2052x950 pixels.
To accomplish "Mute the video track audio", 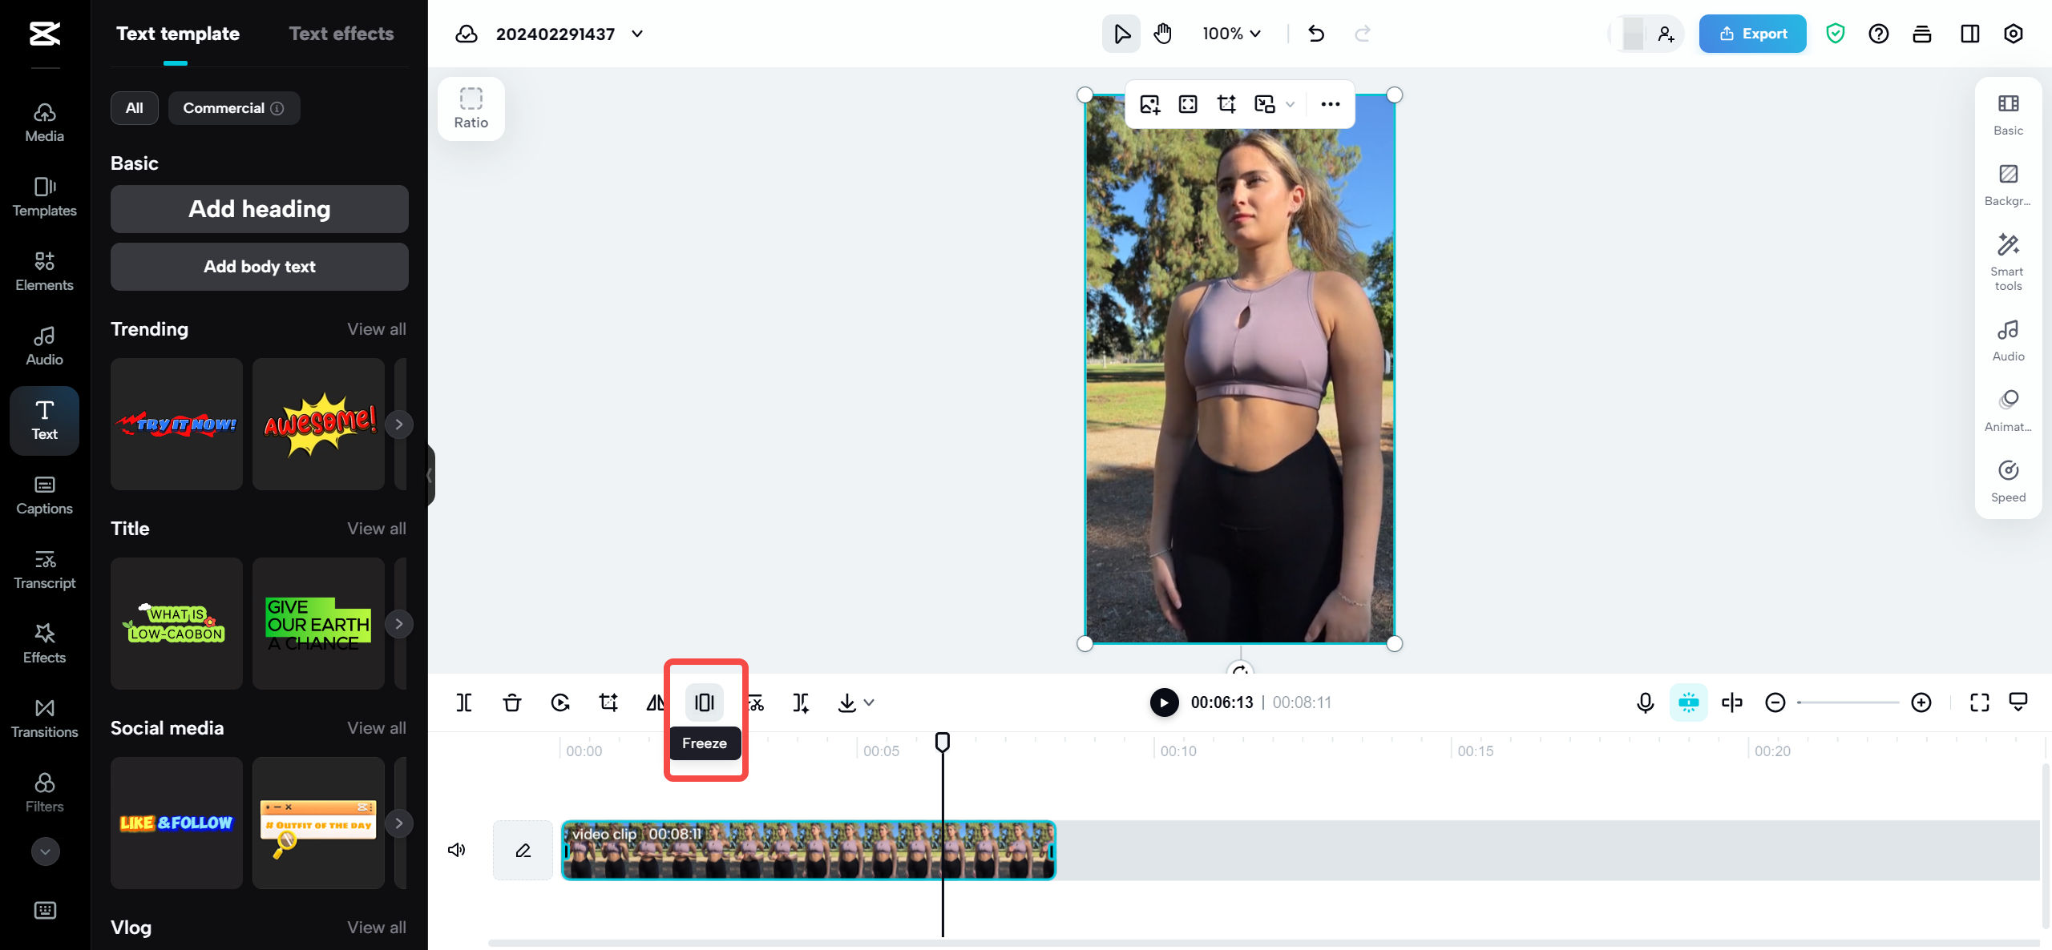I will pyautogui.click(x=456, y=849).
